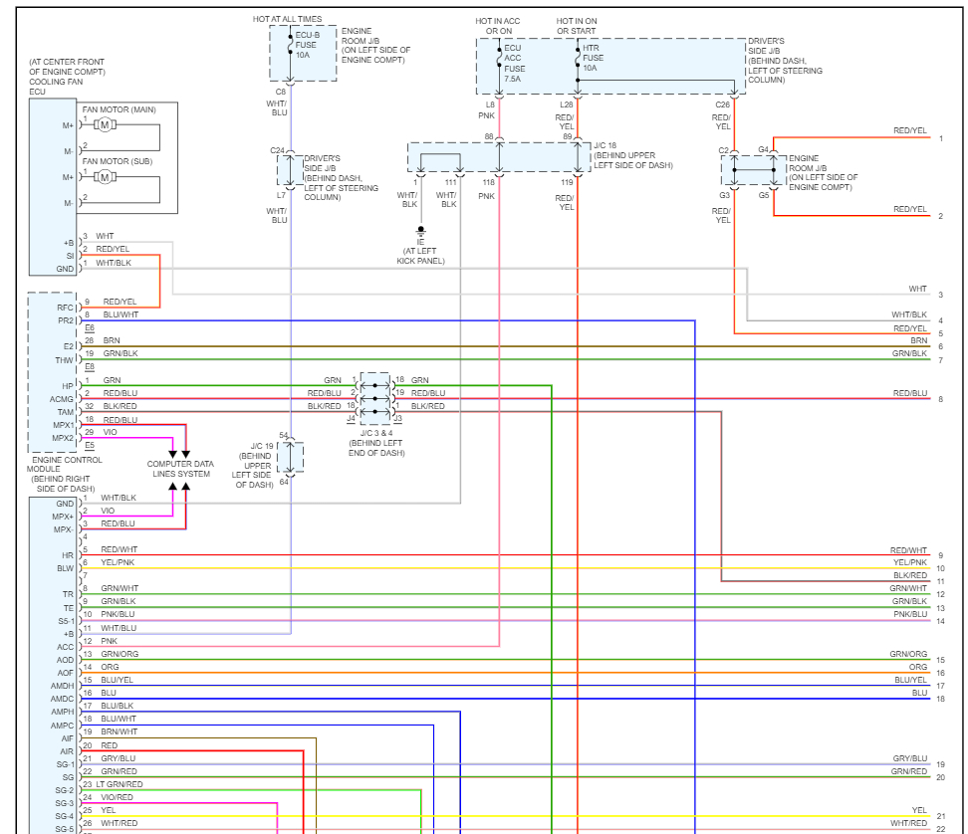Click the motor symbol under FAN MOTOR (MAIN)

105,125
